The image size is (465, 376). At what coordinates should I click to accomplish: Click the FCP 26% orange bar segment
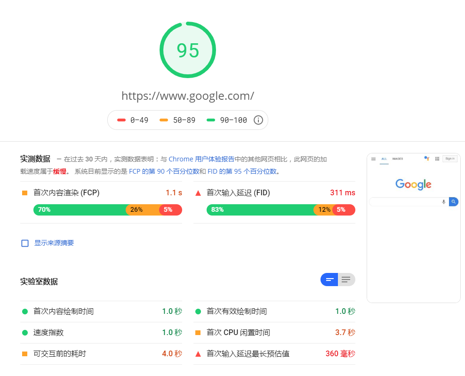point(143,209)
